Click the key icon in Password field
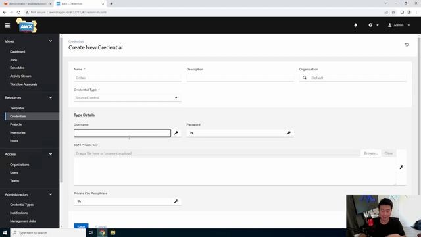421x237 pixels. (x=288, y=133)
